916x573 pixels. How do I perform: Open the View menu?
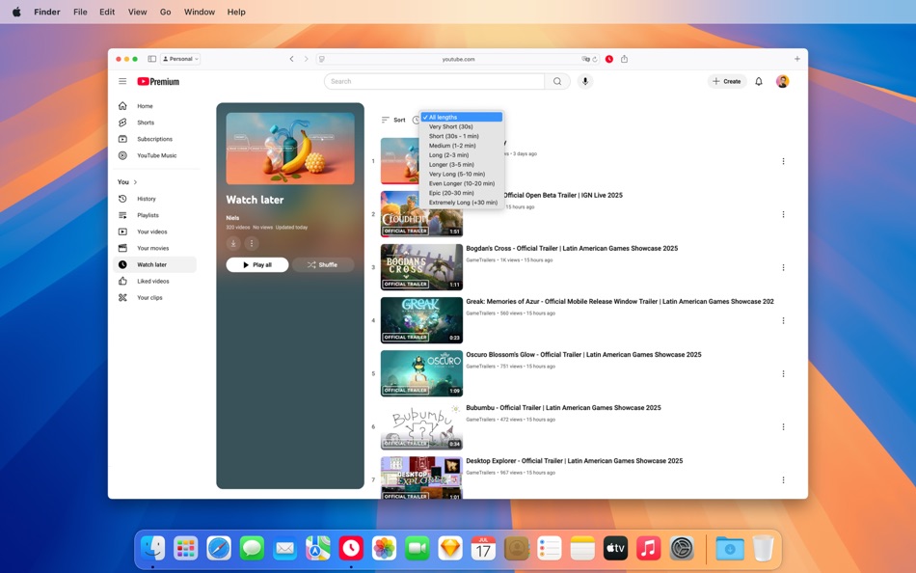tap(137, 12)
